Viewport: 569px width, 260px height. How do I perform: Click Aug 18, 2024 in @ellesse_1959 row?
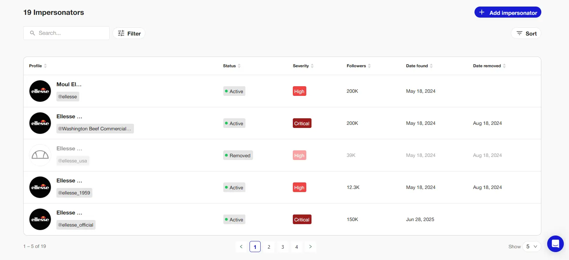(x=487, y=187)
